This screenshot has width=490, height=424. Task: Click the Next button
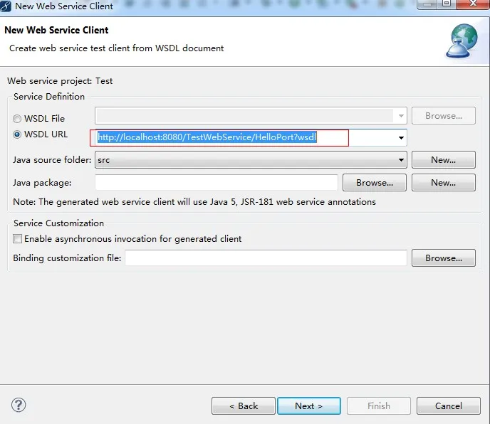309,406
